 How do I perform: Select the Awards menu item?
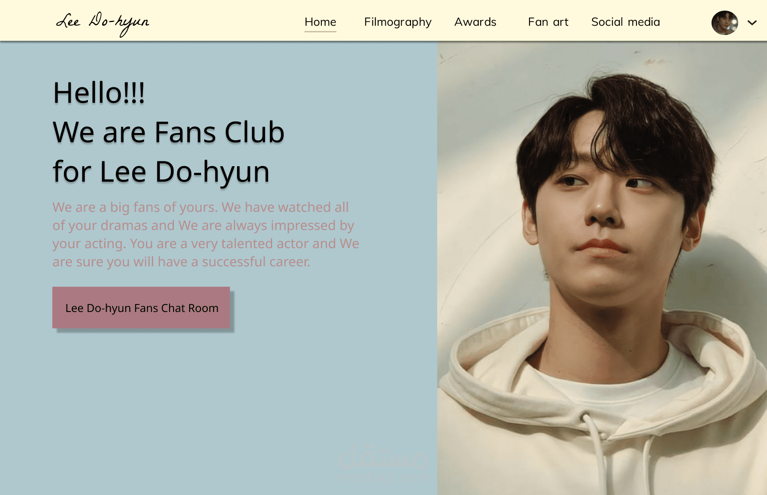[x=475, y=22]
